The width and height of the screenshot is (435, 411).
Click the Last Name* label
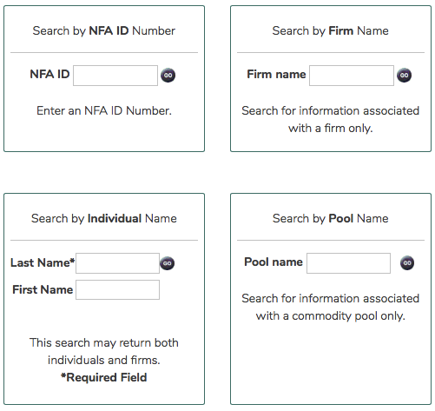coord(43,262)
